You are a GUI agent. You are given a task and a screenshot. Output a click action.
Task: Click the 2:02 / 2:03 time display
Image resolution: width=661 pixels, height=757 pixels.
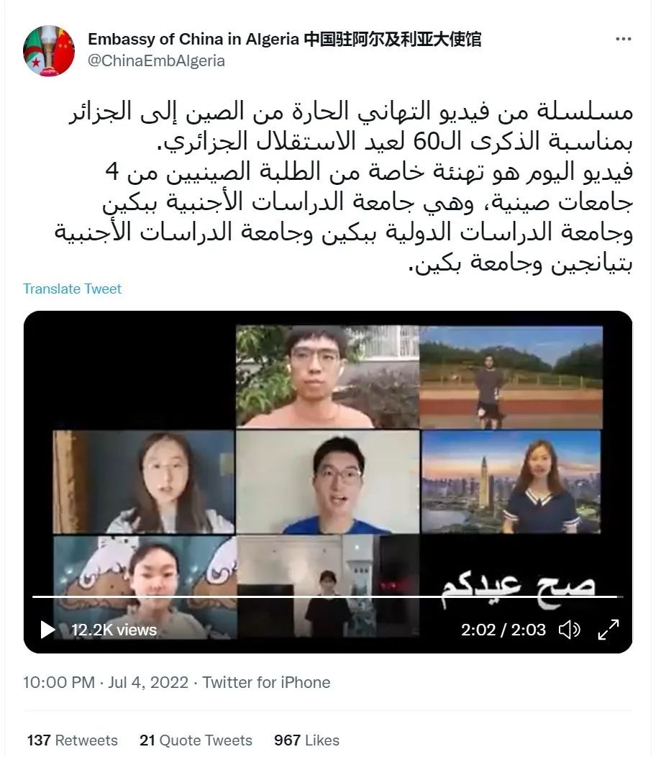tap(503, 630)
